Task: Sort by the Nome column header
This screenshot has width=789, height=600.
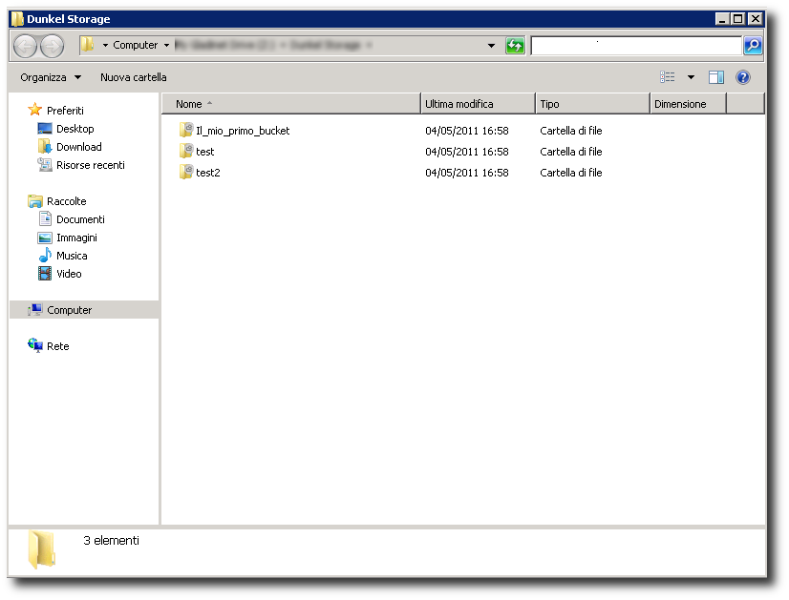Action: click(x=290, y=104)
